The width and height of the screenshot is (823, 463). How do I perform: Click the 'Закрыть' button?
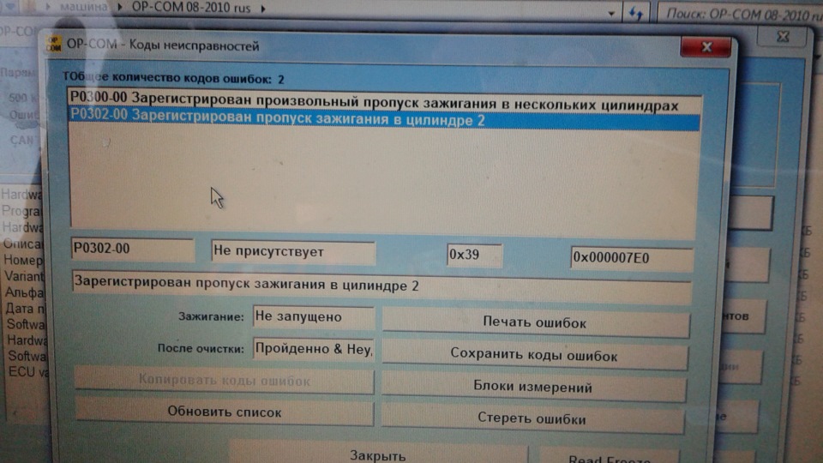click(378, 454)
